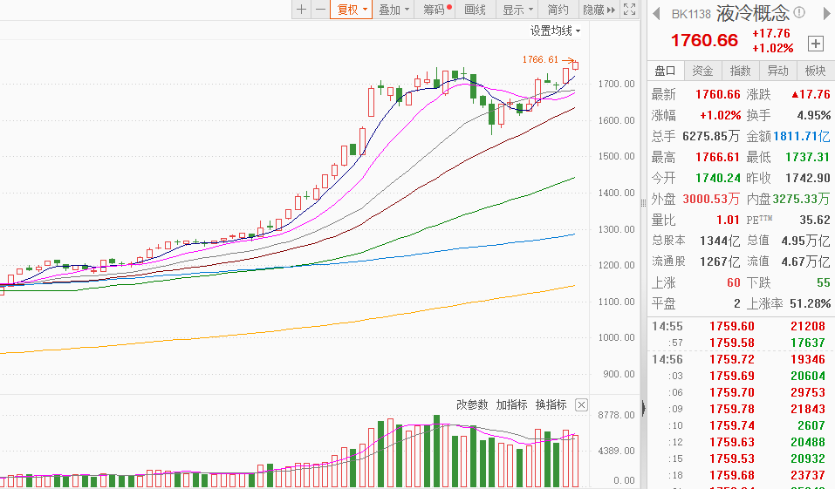
Task: Click the 外盘 value 3000.53万
Action: pyautogui.click(x=711, y=199)
